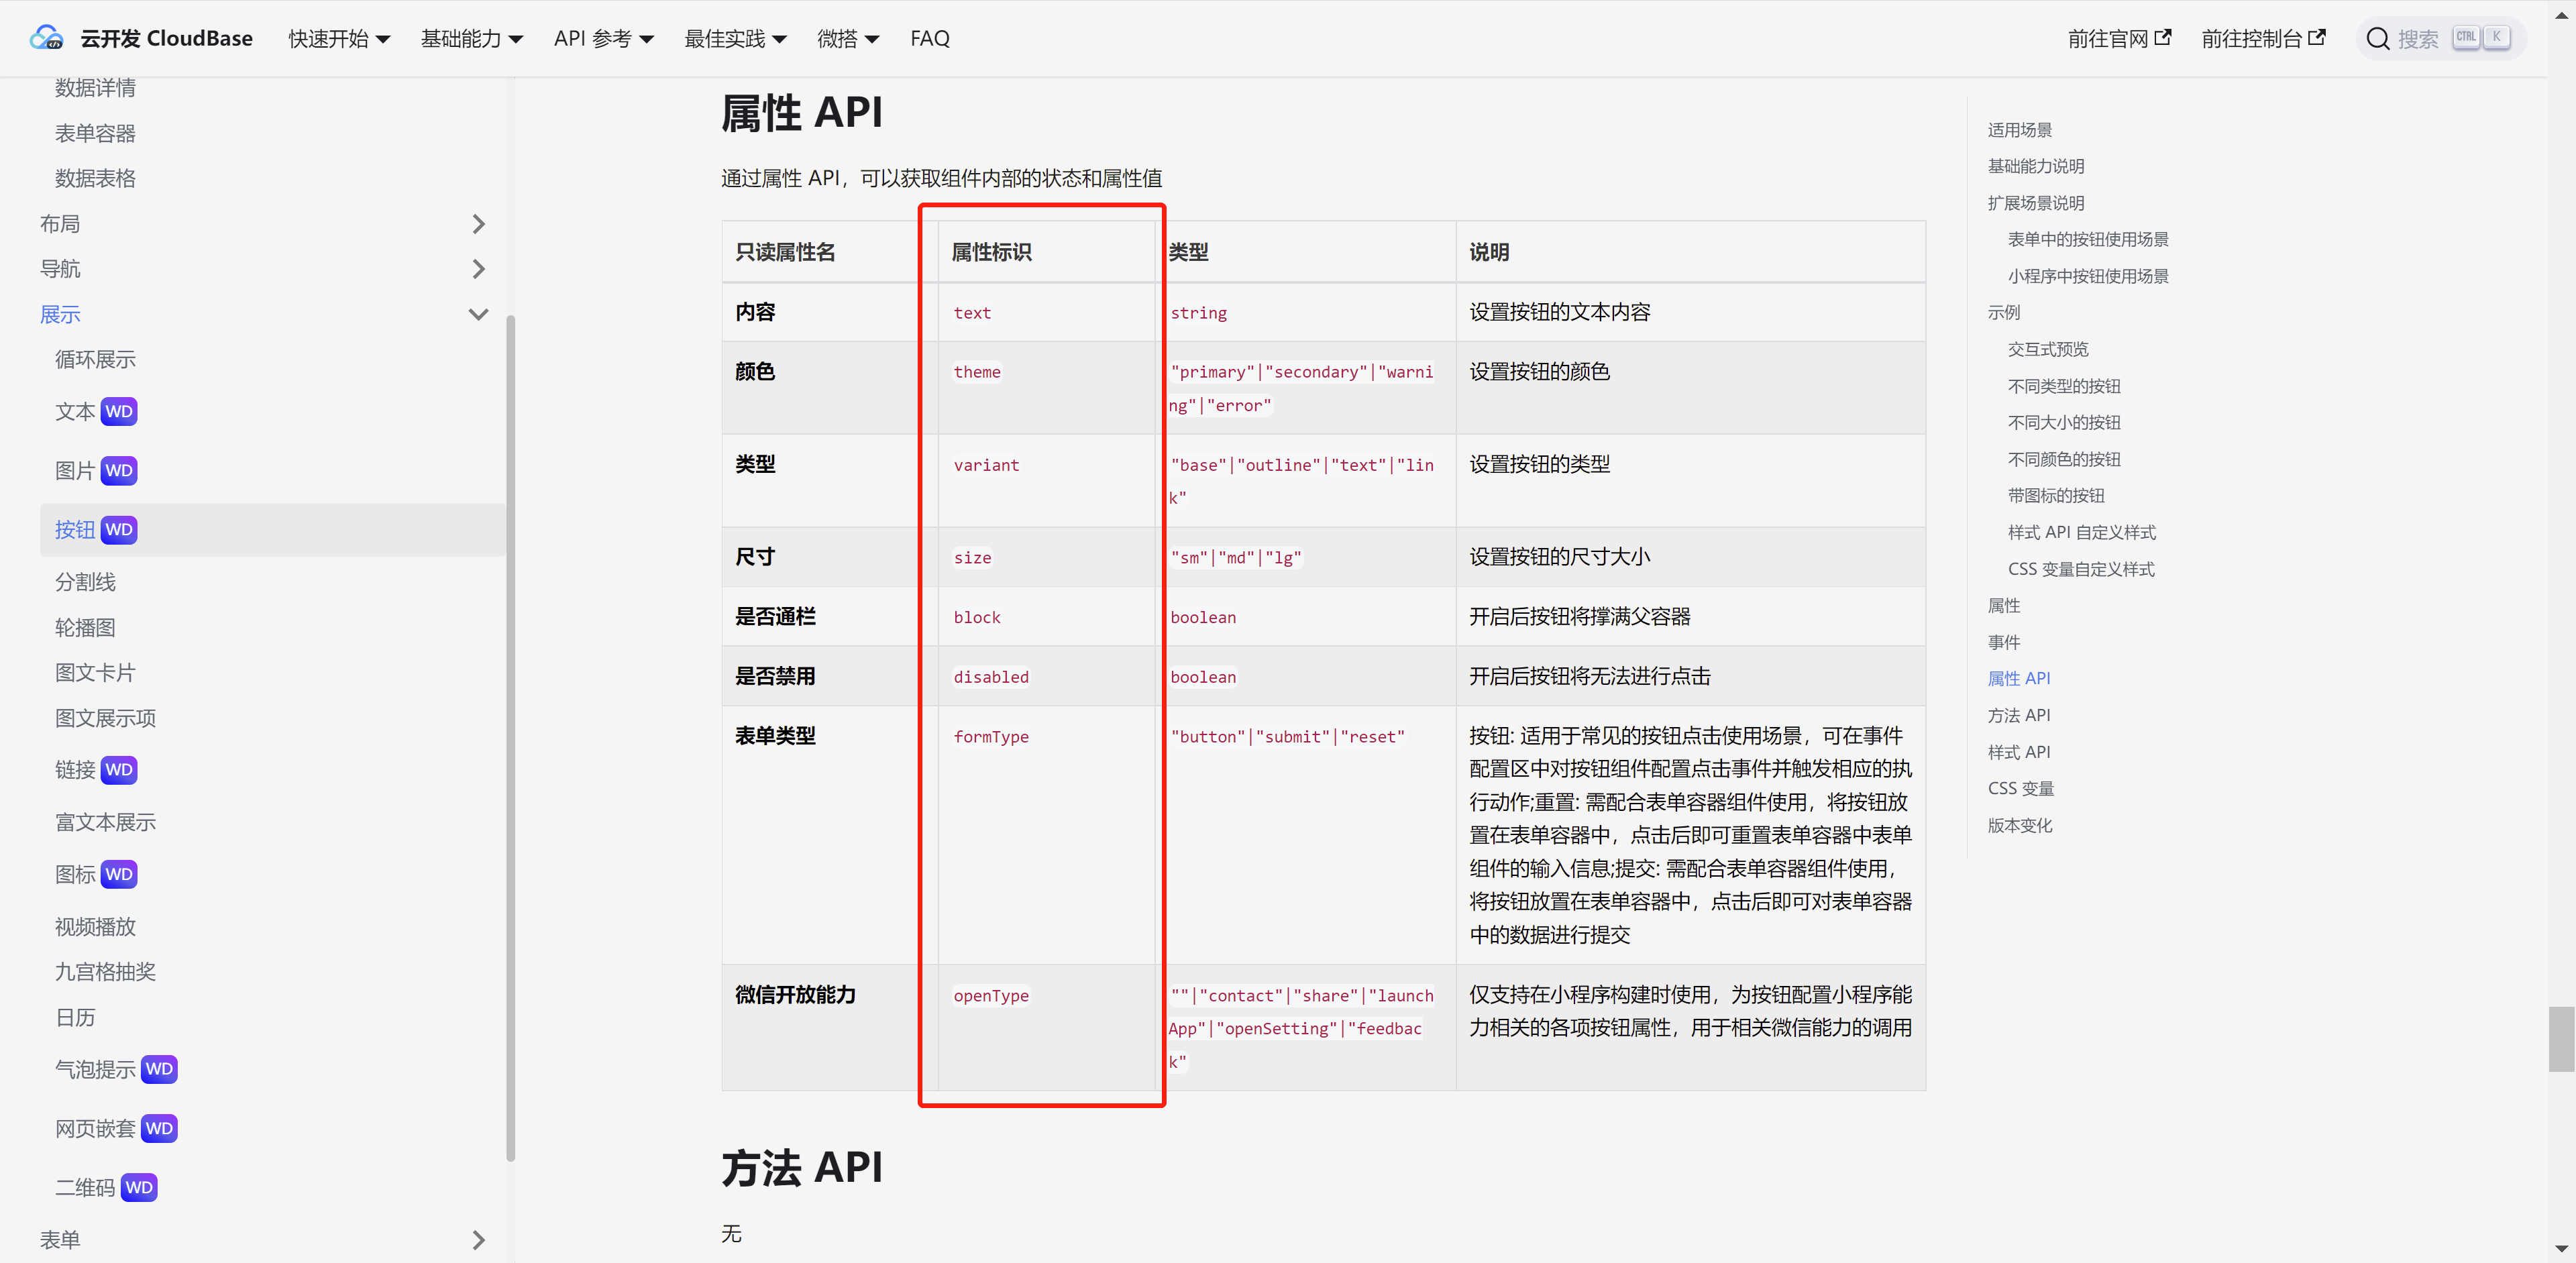Click the CloudBase cloud logo icon

tap(46, 38)
